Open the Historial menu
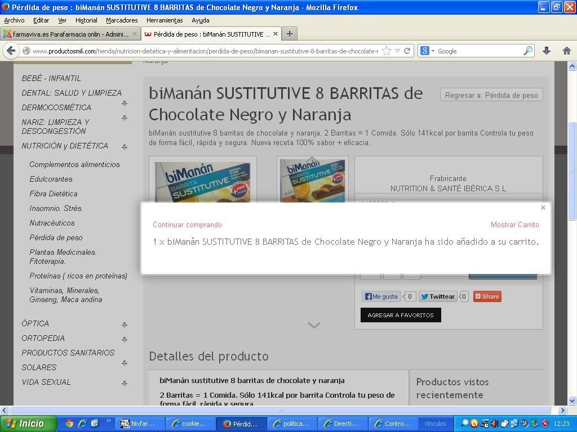The image size is (577, 432). (86, 20)
